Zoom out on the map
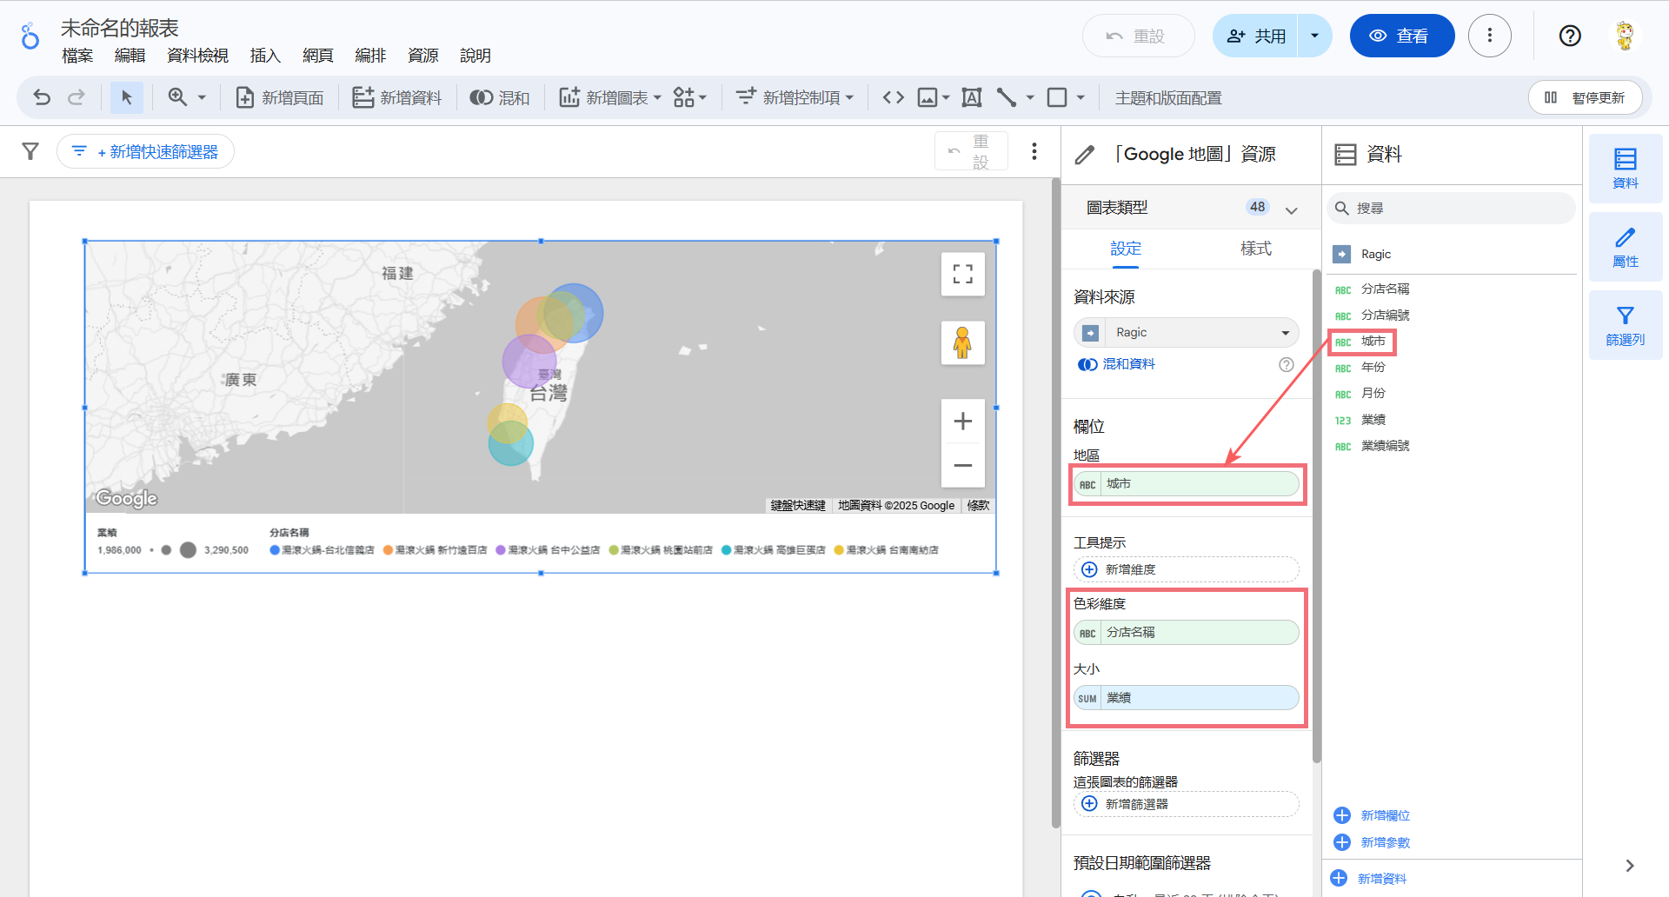Image resolution: width=1669 pixels, height=897 pixels. tap(962, 465)
